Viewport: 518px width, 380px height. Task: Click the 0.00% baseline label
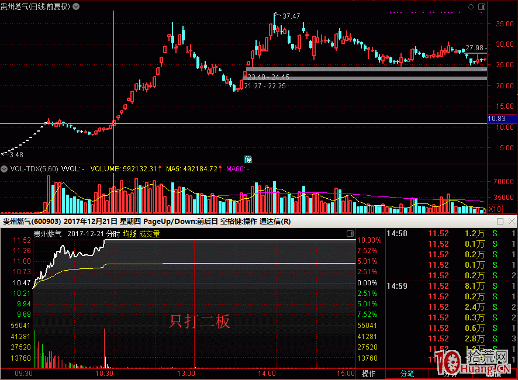[367, 283]
